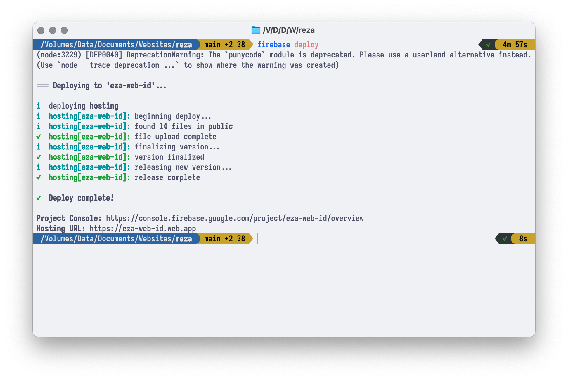
Task: Click the checkmark on 'version finalized' line
Action: 39,157
